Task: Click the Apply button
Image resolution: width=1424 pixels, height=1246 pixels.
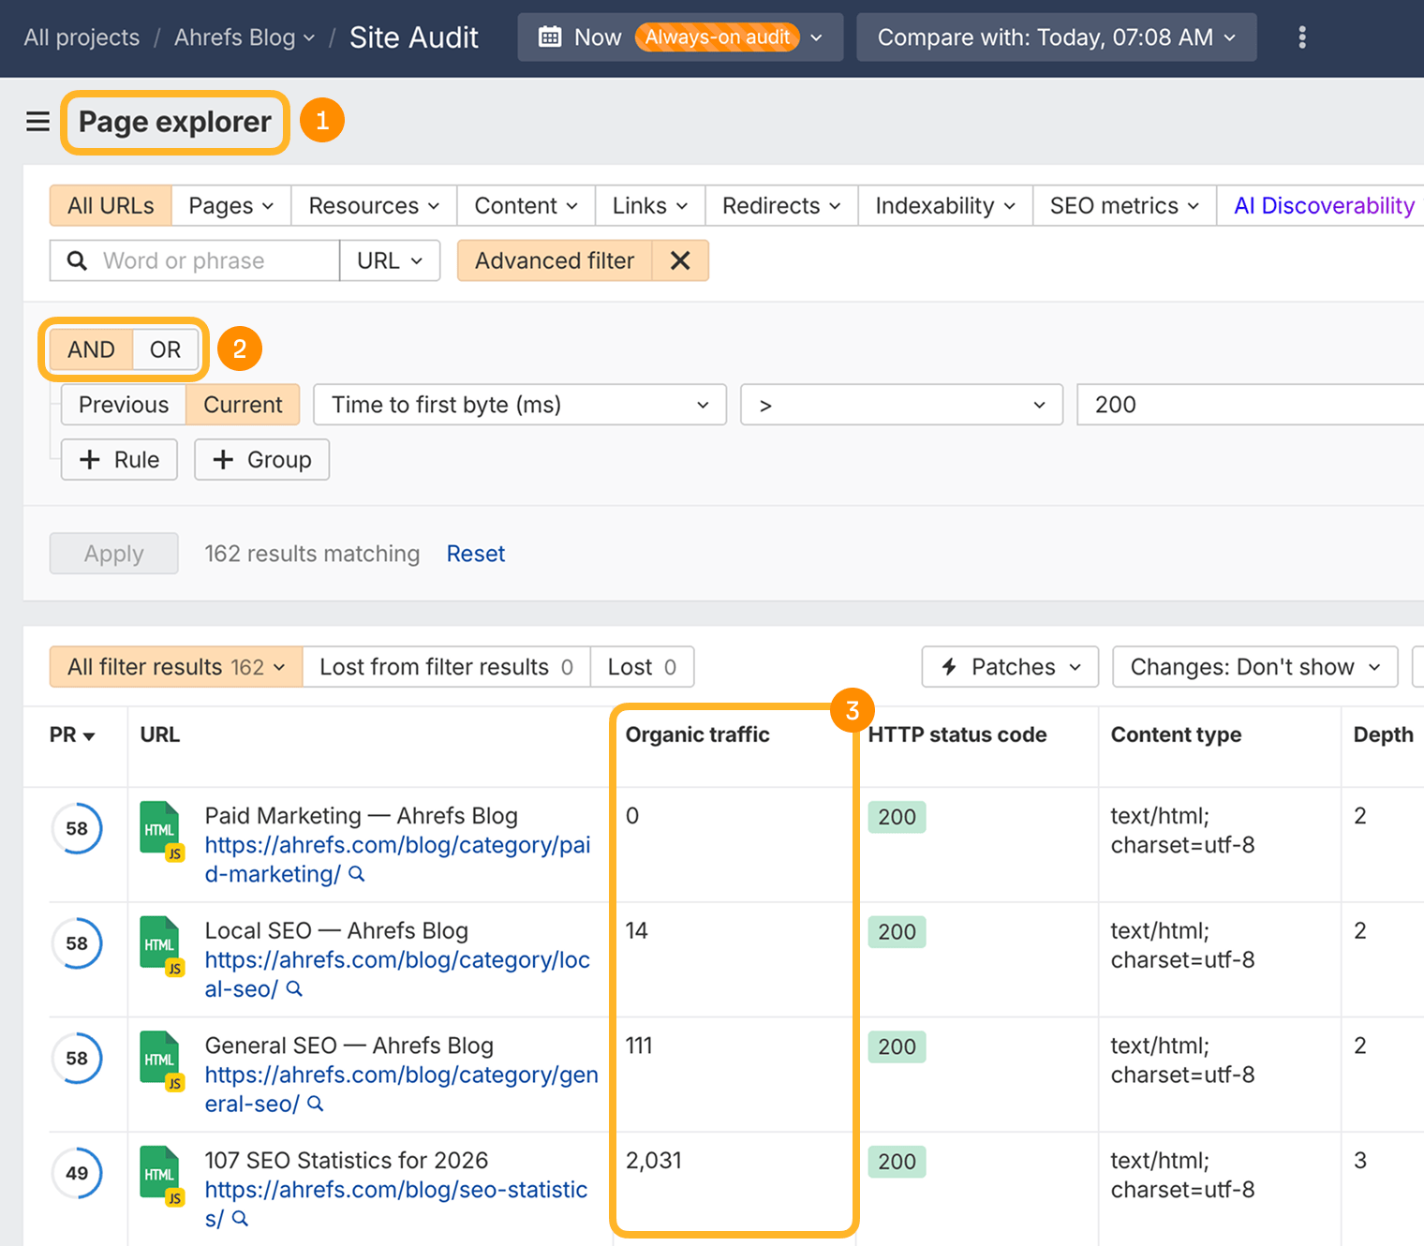Action: click(114, 554)
